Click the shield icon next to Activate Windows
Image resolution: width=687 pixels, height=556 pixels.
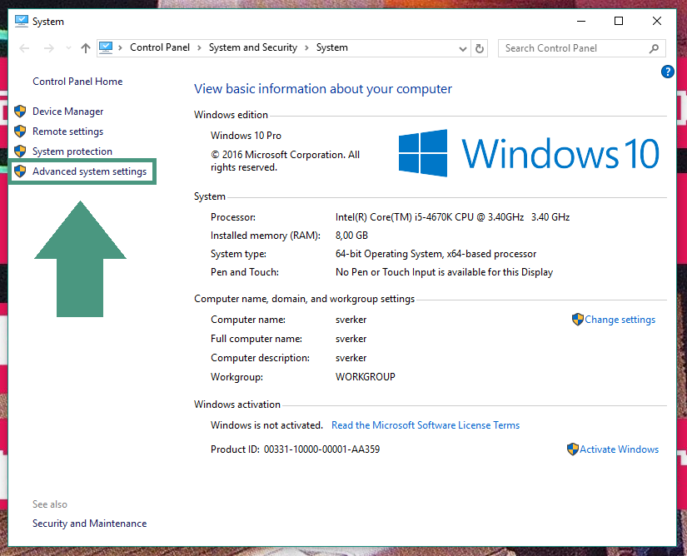[x=572, y=449]
